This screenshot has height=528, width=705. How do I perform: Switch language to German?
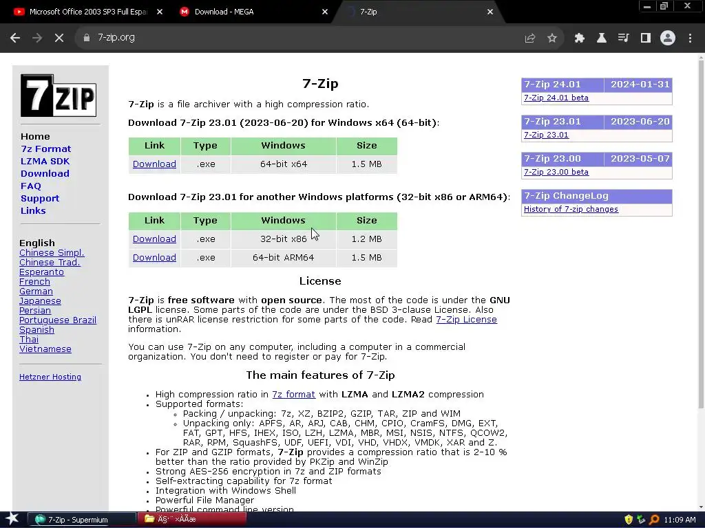(x=36, y=291)
